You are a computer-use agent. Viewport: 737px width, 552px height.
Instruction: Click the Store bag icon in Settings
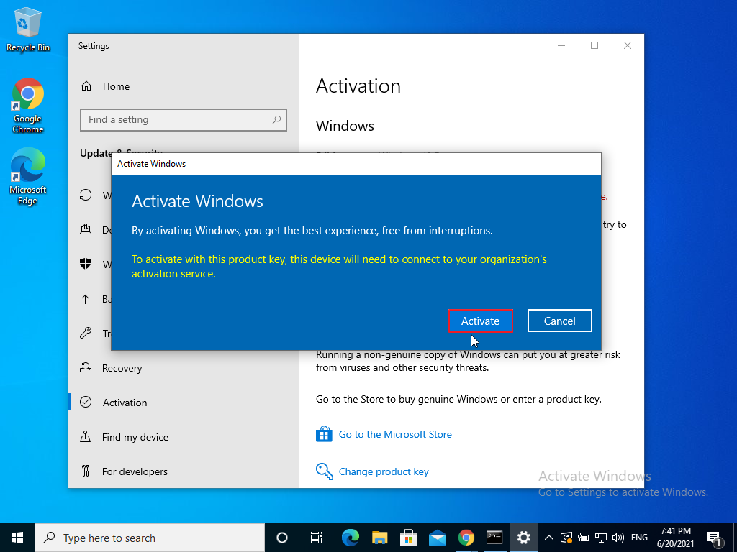point(324,434)
